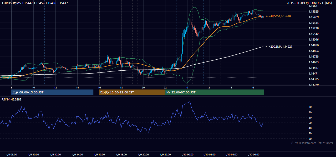Click the bottom time label 1/9 14:00
Image resolution: width=336 pixels, height=157 pixels.
(77, 155)
